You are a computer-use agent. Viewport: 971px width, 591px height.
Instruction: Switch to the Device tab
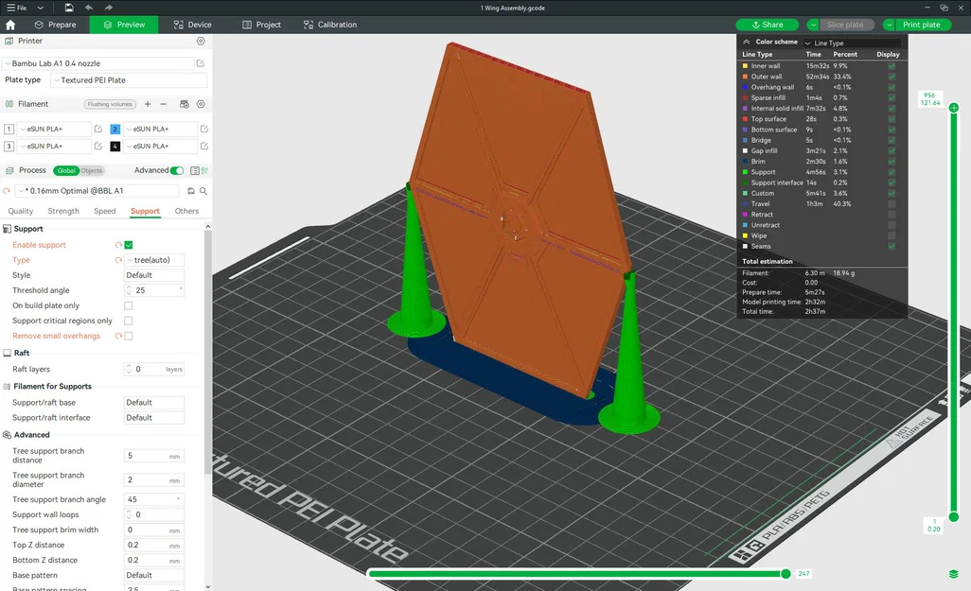[x=192, y=25]
